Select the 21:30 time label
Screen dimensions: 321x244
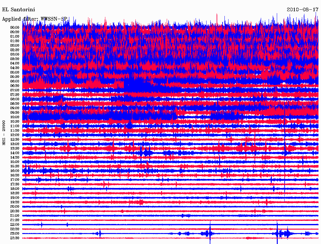15,220
